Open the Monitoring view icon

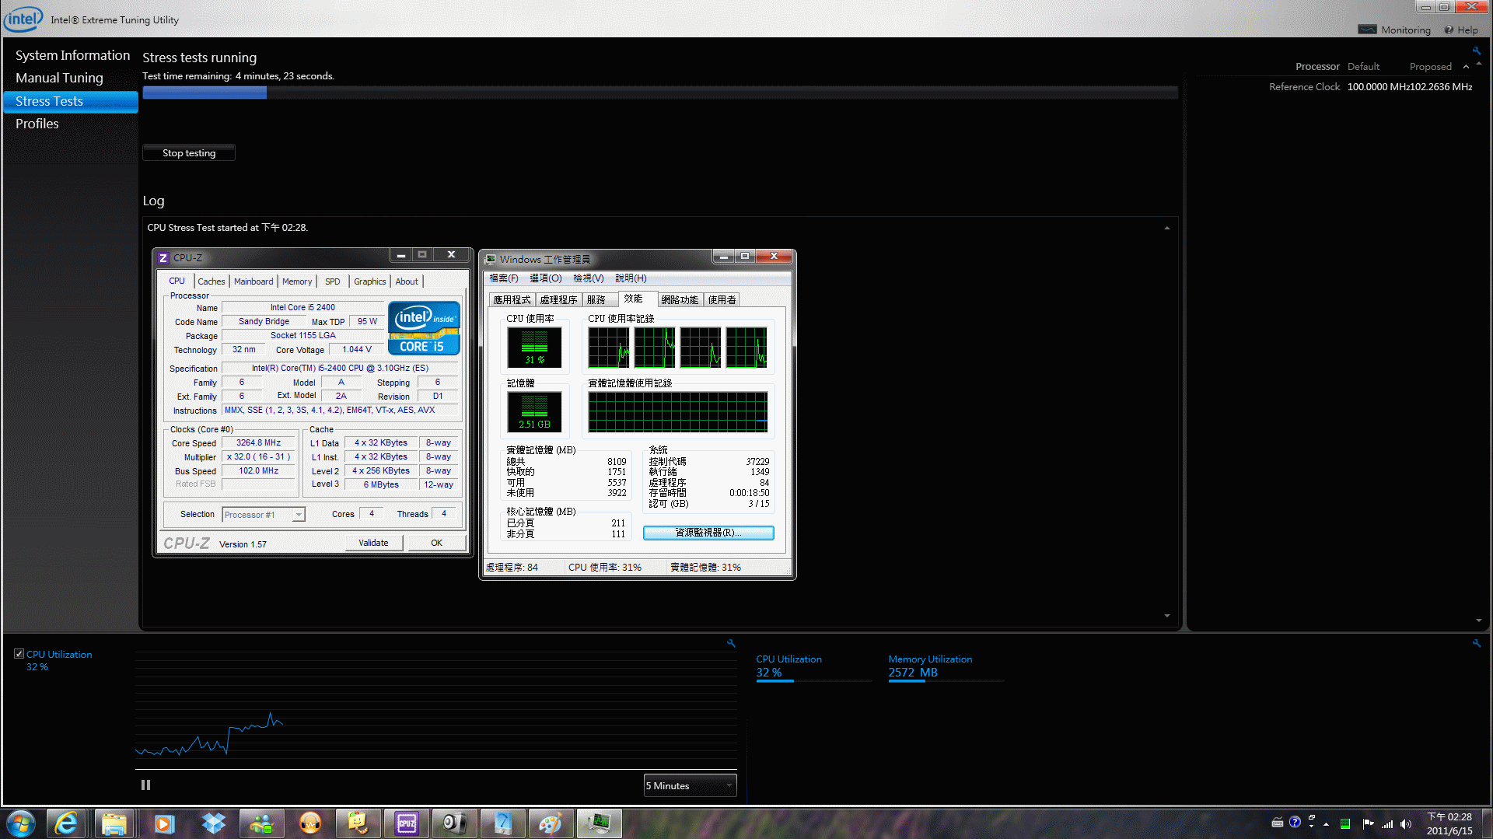(1367, 30)
